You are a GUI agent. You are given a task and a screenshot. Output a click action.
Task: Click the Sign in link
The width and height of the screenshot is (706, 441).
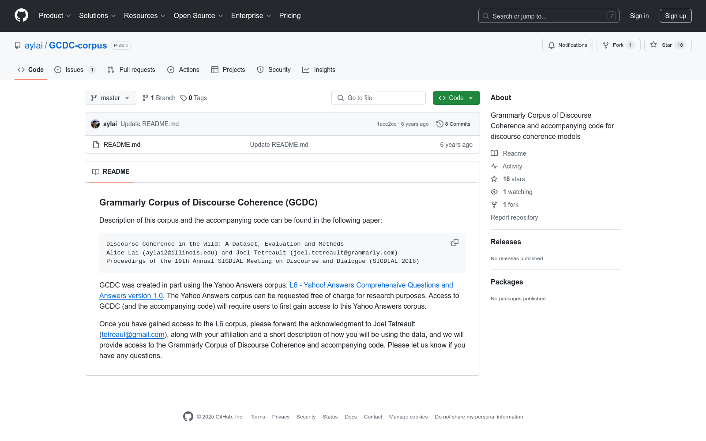(x=639, y=16)
